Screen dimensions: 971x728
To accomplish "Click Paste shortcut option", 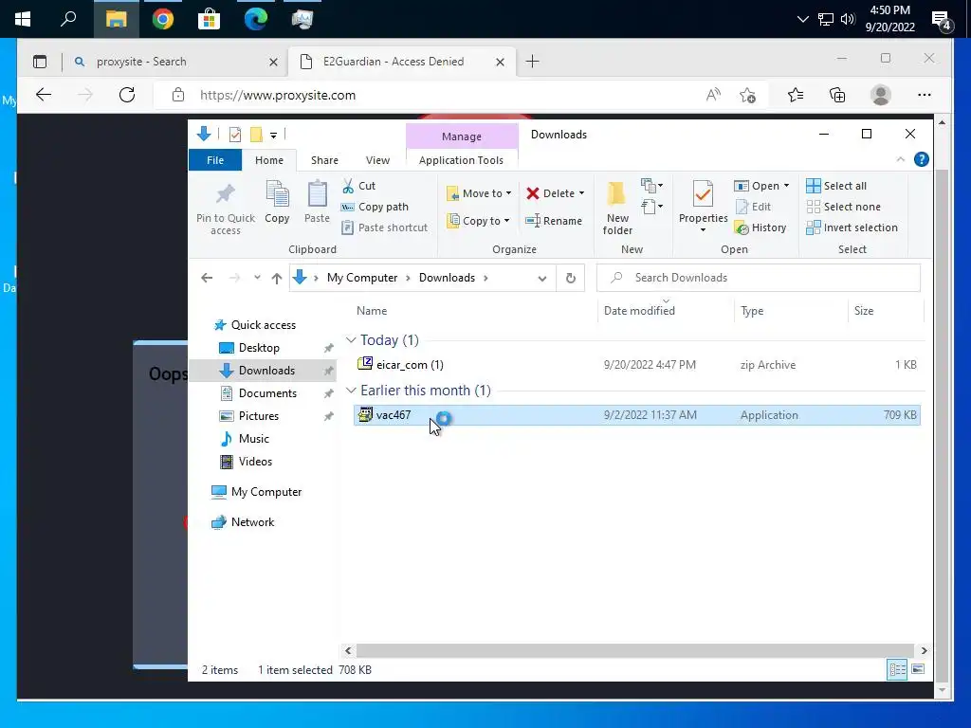I will 385,227.
